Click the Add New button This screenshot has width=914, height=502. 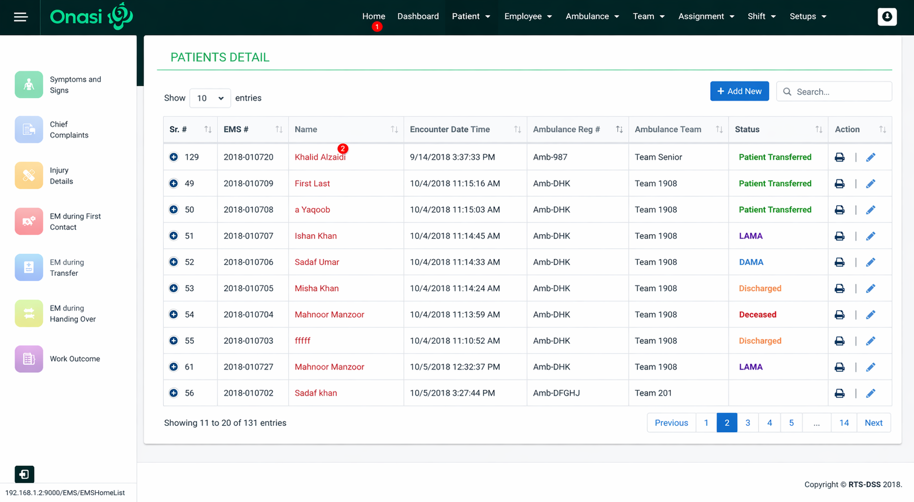pos(739,91)
